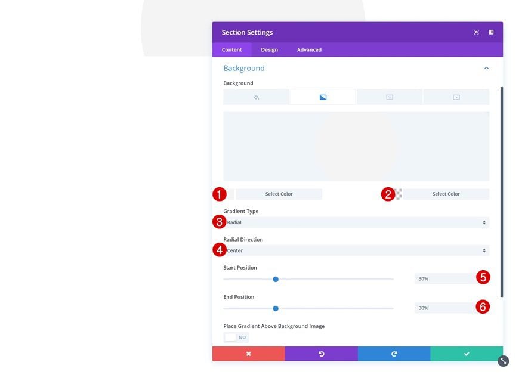This screenshot has height=387, width=525.
Task: Open the Radial Direction Center dropdown
Action: [356, 251]
